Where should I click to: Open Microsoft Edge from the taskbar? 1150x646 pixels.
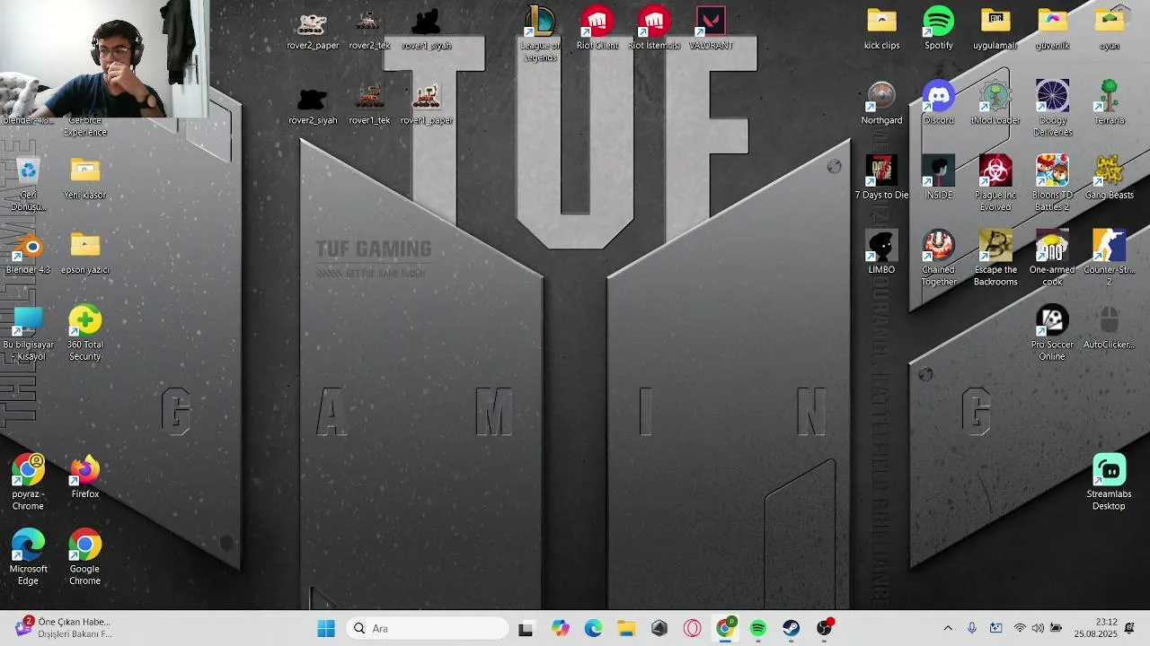[593, 628]
